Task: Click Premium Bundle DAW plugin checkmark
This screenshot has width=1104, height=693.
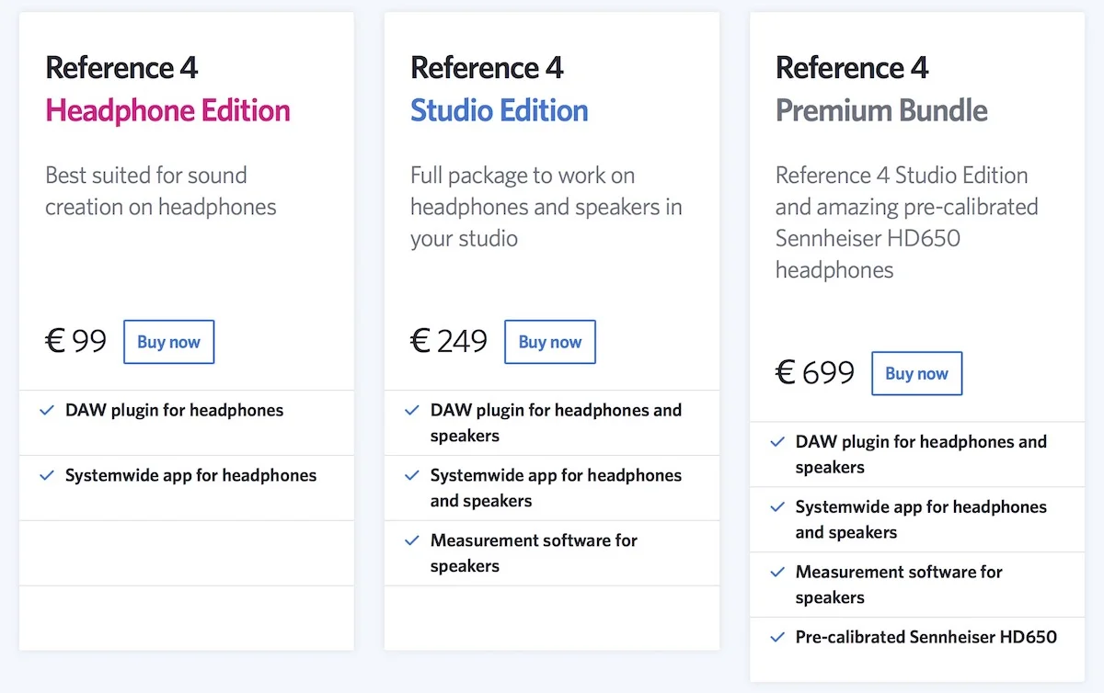Action: click(777, 442)
